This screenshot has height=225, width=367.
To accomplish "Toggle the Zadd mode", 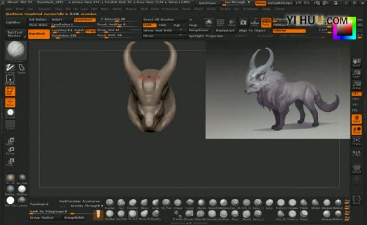I will [x=149, y=25].
